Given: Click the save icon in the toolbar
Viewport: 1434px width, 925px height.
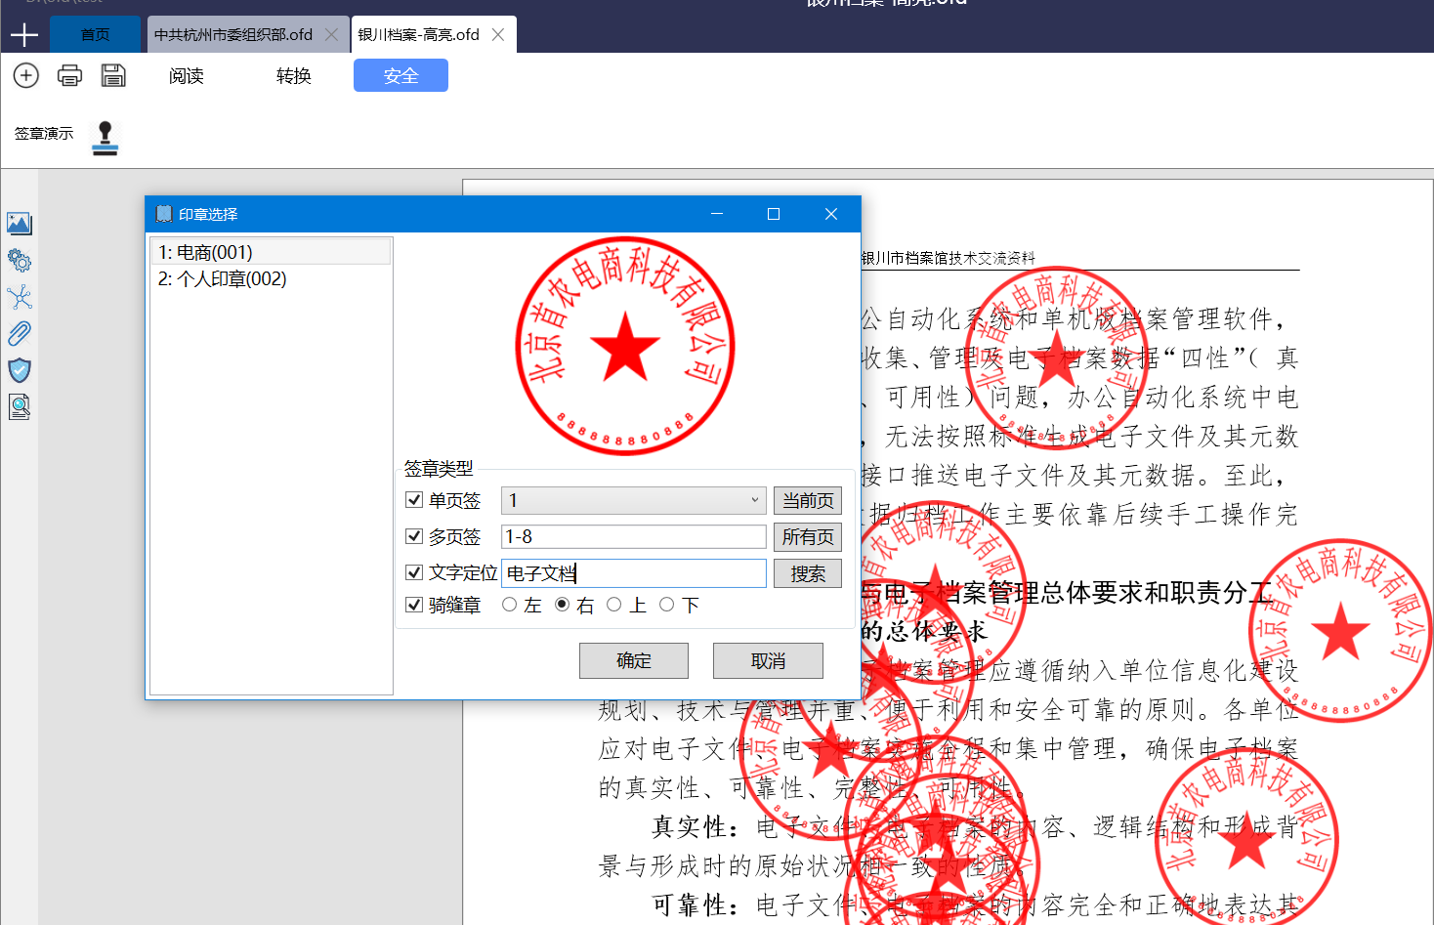Looking at the screenshot, I should [x=113, y=75].
